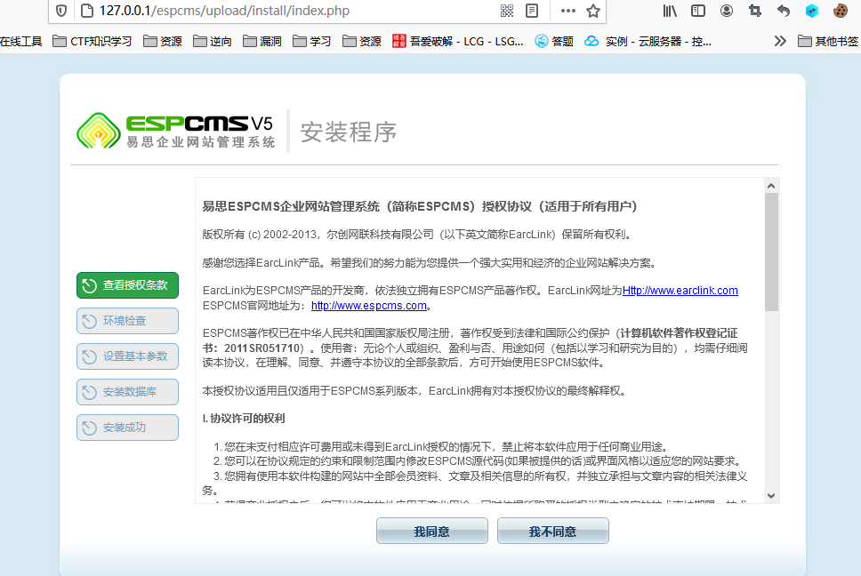Image resolution: width=861 pixels, height=576 pixels.
Task: Show sidebars icon in toolbar
Action: [x=698, y=11]
